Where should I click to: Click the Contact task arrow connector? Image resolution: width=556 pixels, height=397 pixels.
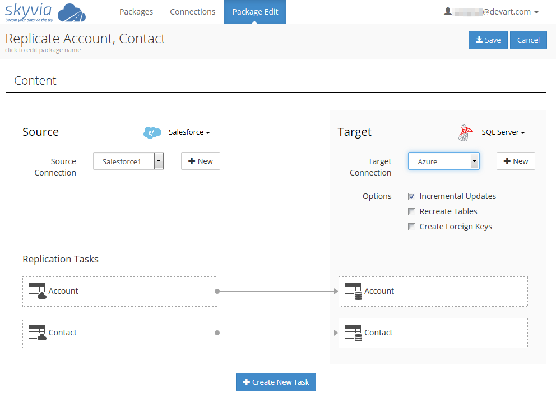click(276, 333)
